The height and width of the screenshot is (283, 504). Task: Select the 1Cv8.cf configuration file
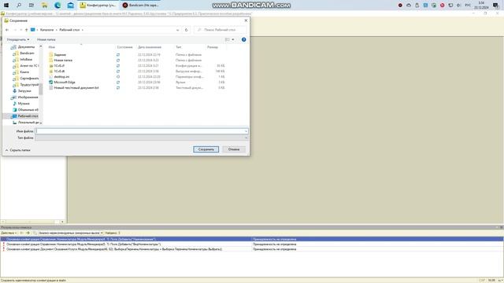[59, 66]
